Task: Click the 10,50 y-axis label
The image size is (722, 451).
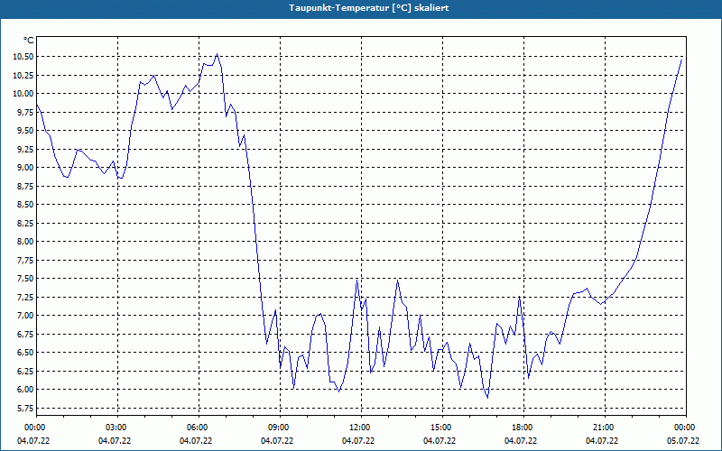Action: [23, 57]
